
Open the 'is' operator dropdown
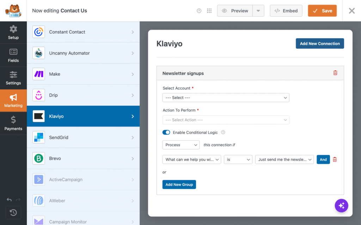pos(238,160)
